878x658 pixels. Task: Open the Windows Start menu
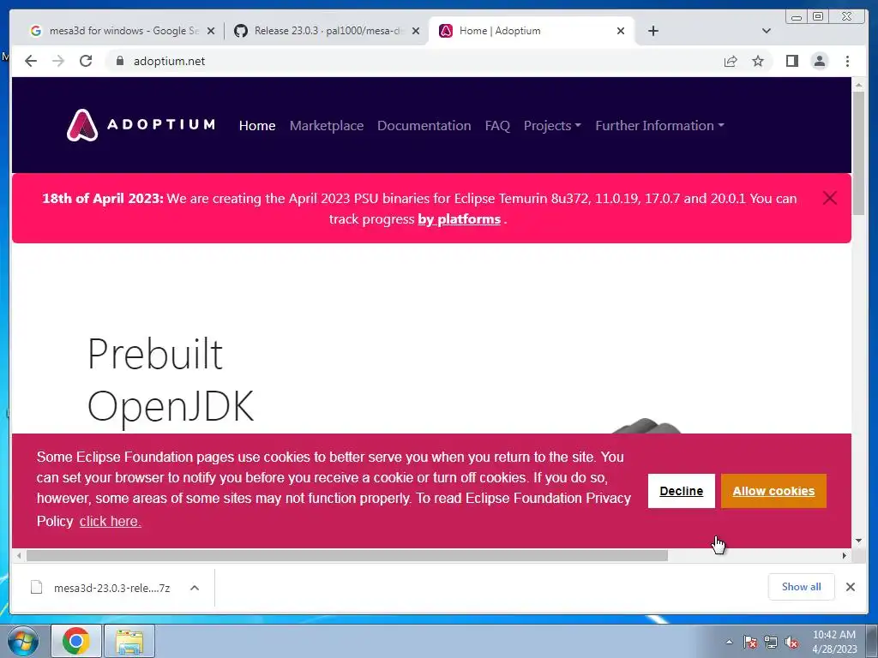click(x=22, y=641)
